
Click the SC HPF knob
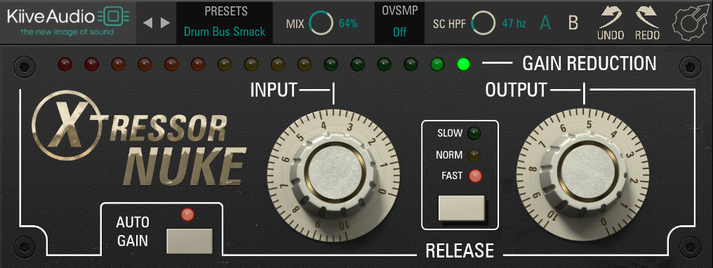tap(484, 23)
